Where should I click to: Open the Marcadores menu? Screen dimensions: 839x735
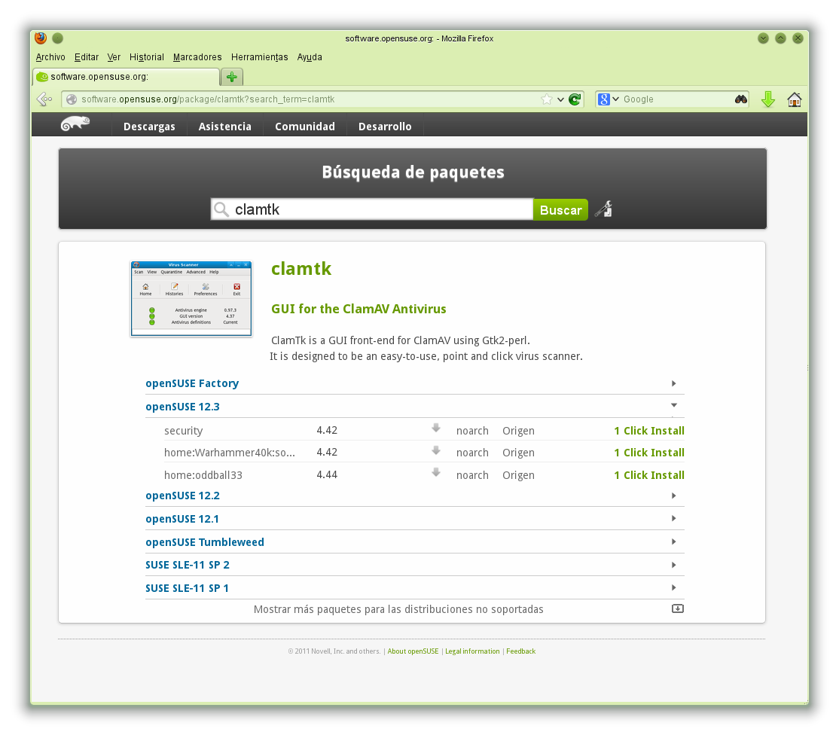click(197, 56)
